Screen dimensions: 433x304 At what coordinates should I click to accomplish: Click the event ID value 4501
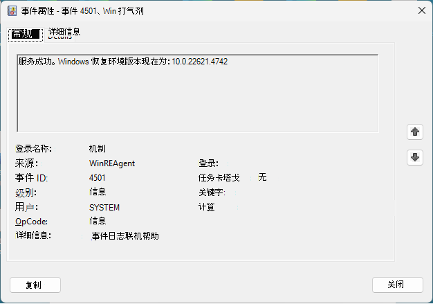point(98,178)
